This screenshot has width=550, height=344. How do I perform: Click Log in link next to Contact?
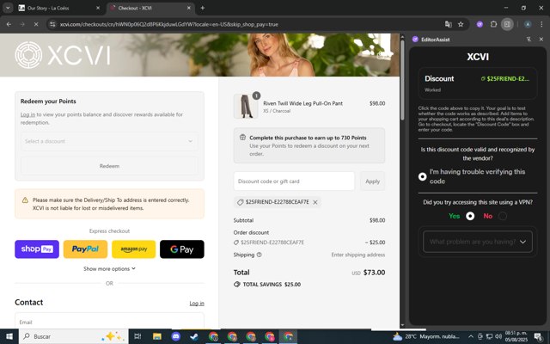pyautogui.click(x=197, y=304)
